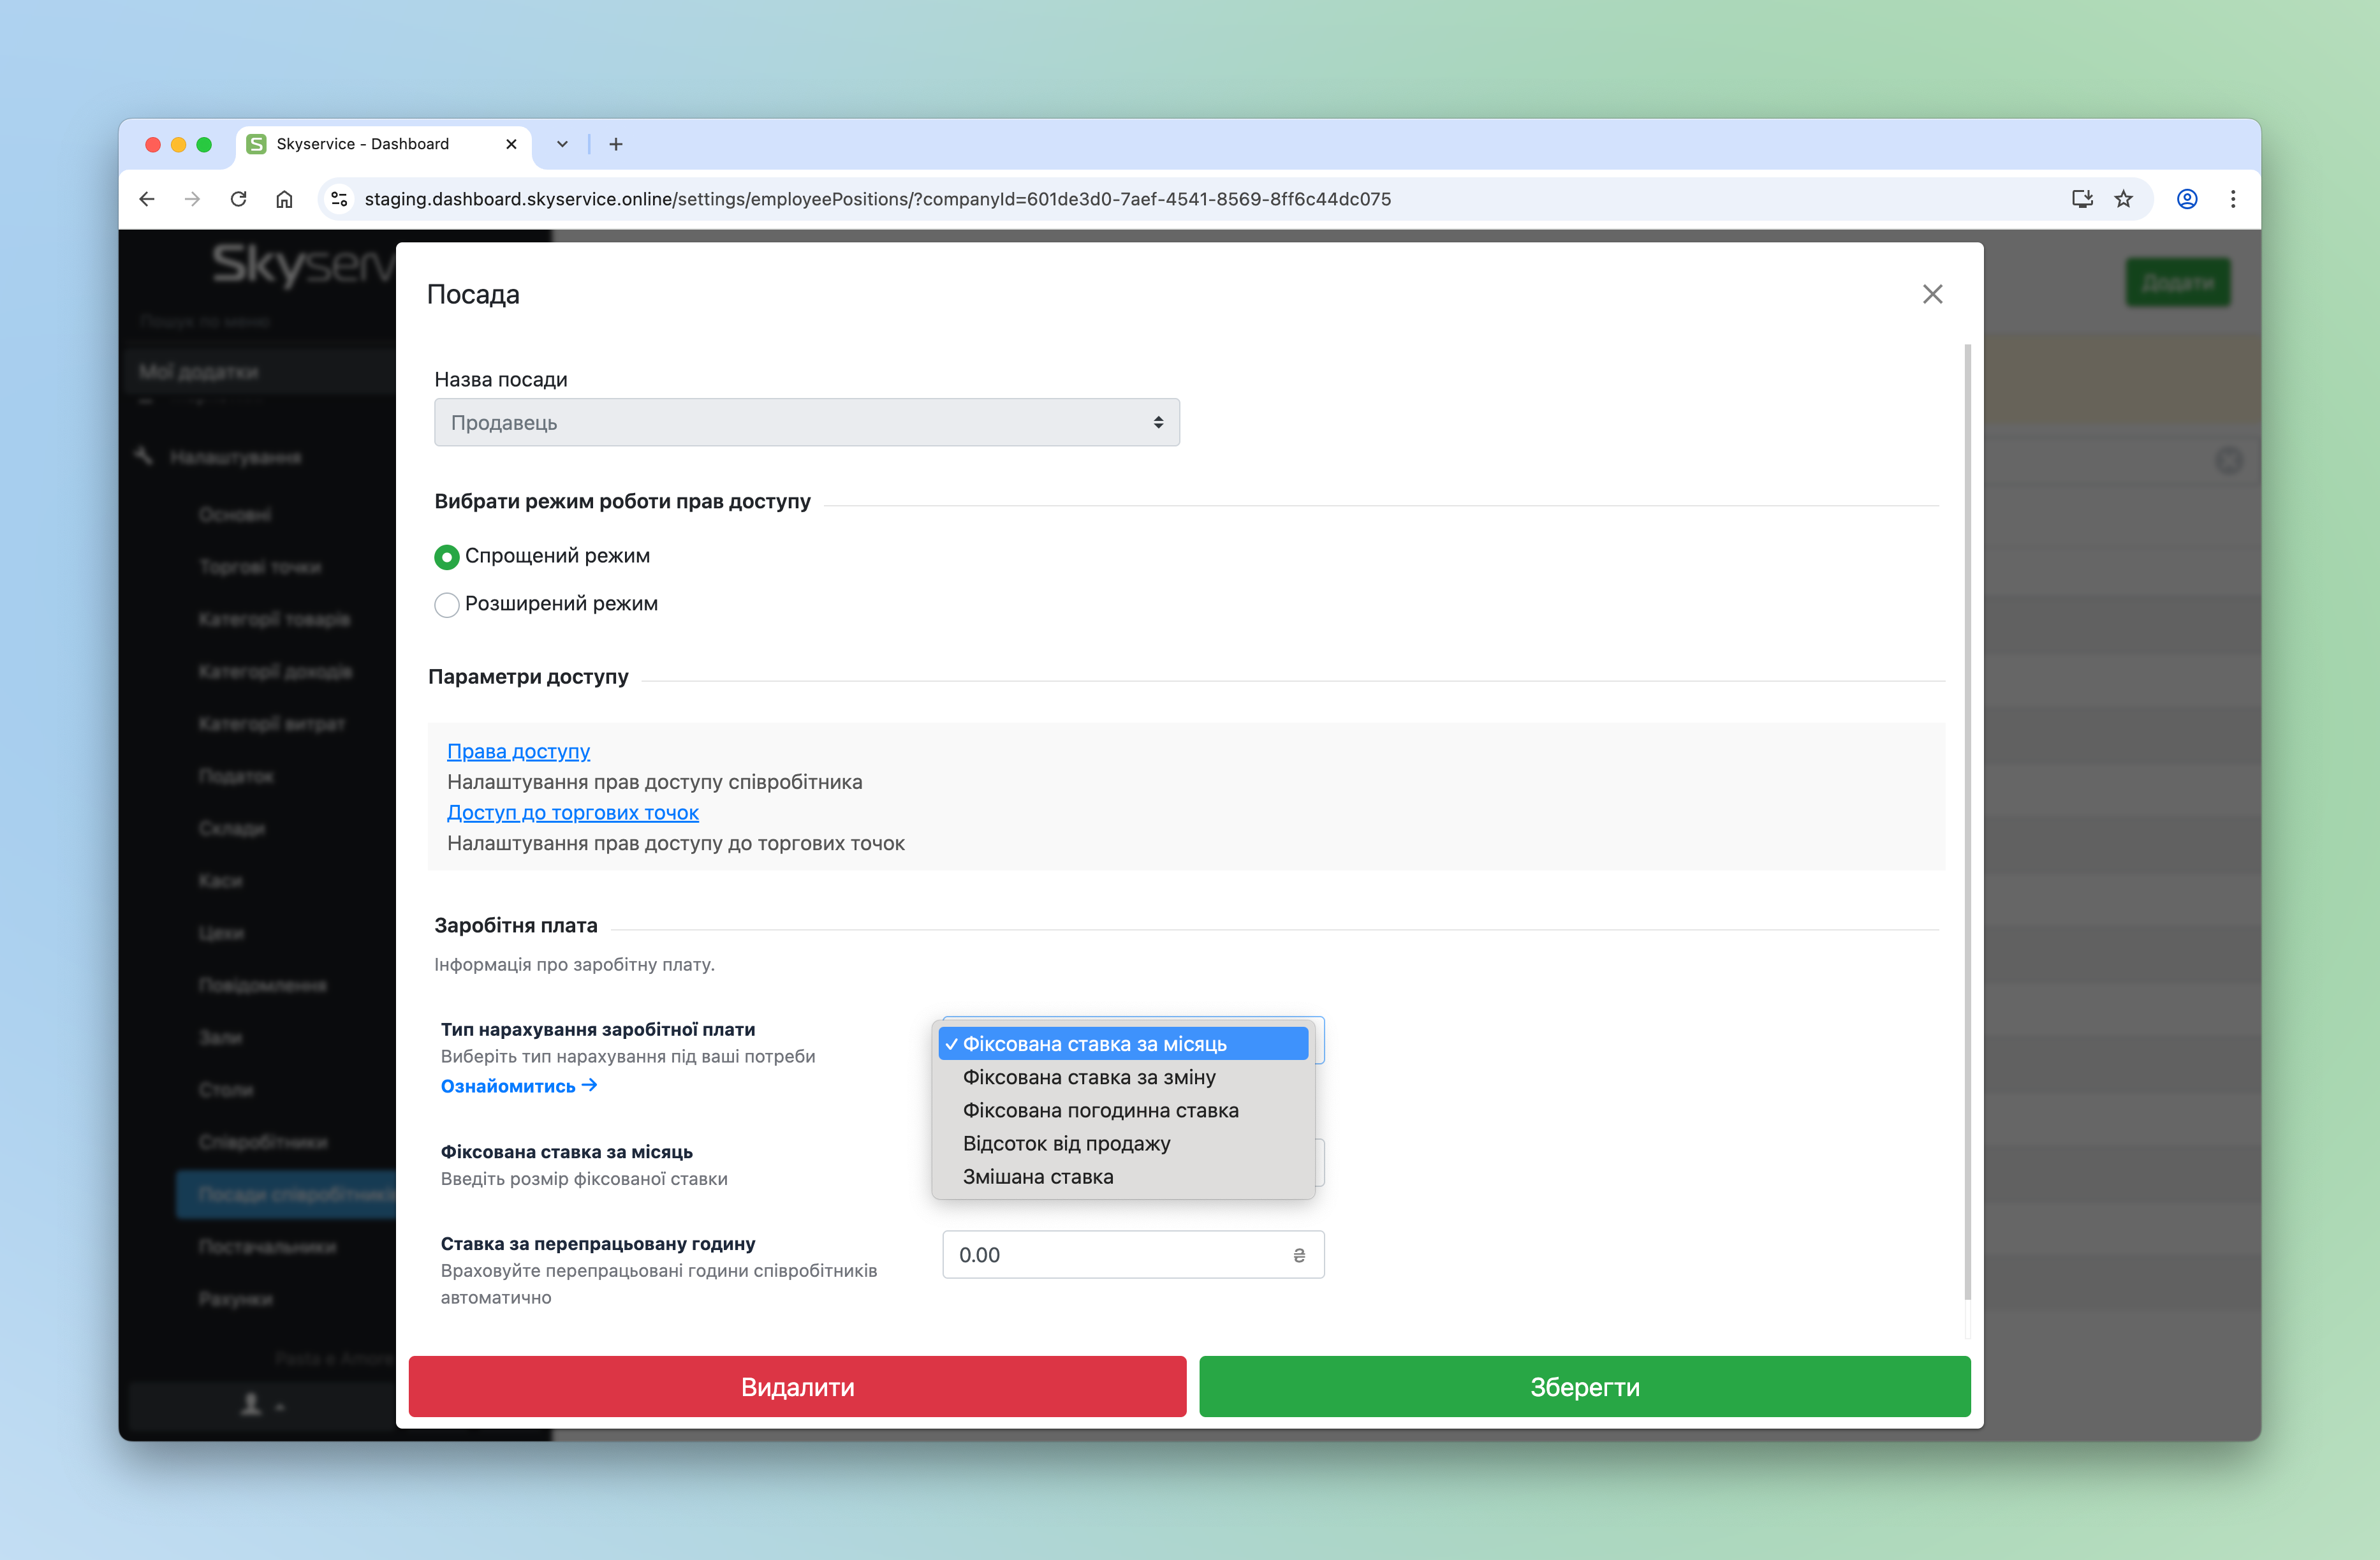Image resolution: width=2380 pixels, height=1560 pixels.
Task: Select Розширений режим radio button
Action: (x=447, y=605)
